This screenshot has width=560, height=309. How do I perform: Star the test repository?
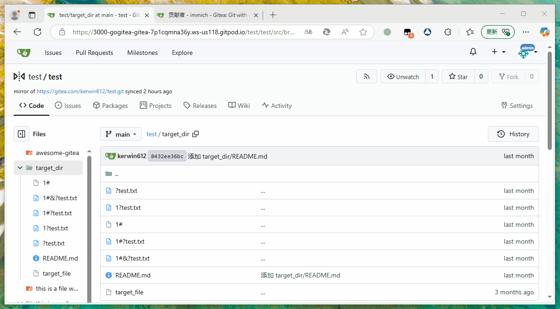point(458,77)
